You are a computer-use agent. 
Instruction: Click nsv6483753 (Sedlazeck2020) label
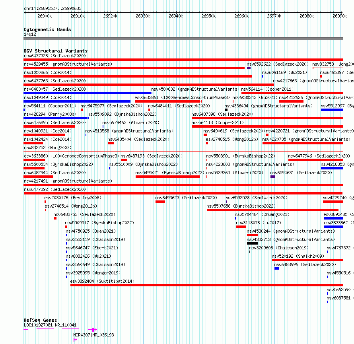[84, 214]
